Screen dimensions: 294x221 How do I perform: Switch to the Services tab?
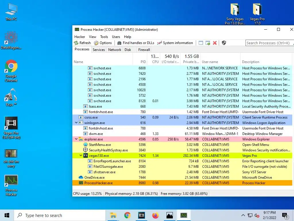(x=99, y=49)
